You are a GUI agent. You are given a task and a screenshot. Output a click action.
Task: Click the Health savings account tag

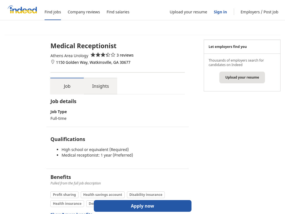103,194
